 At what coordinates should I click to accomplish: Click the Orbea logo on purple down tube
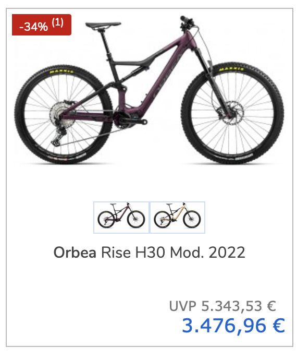tap(164, 78)
